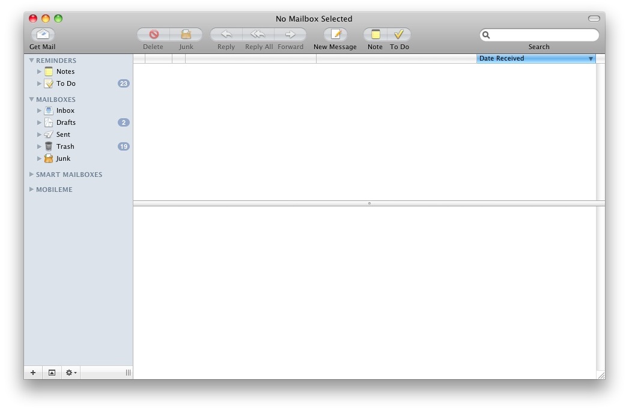The height and width of the screenshot is (408, 629).
Task: Click the To Do count badge 23
Action: [124, 83]
